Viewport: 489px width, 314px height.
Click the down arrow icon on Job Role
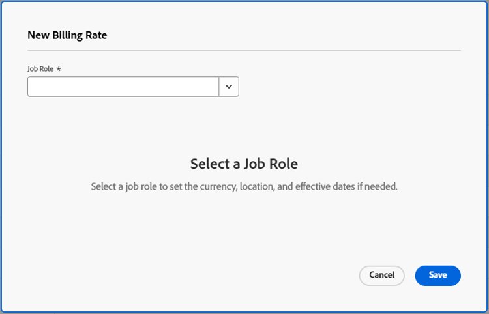(x=229, y=87)
